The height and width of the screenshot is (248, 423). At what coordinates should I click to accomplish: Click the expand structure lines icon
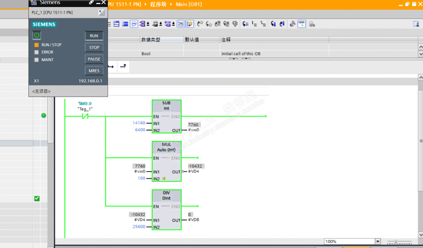click(254, 24)
